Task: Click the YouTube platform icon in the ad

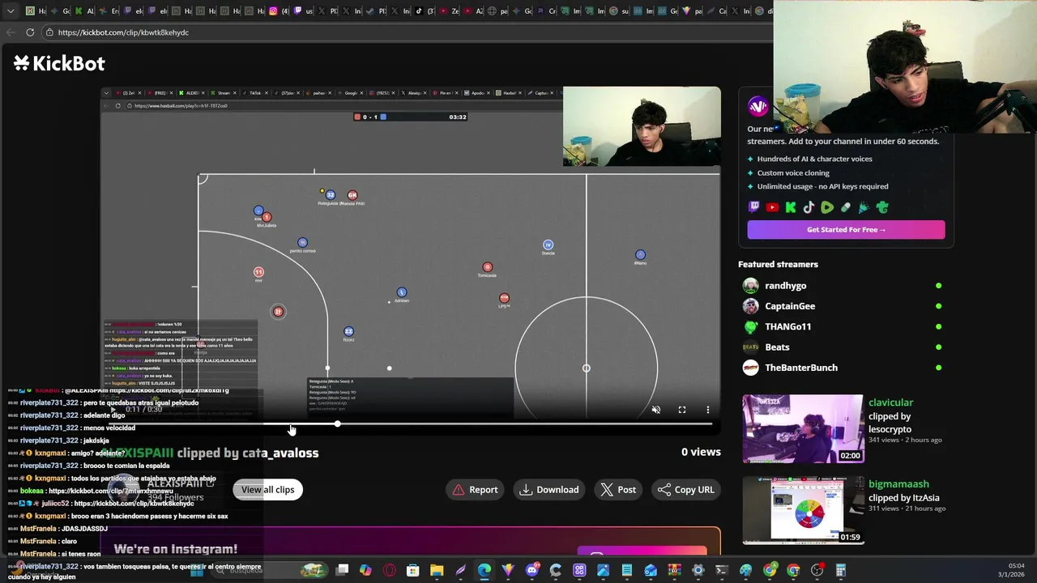Action: click(x=772, y=207)
